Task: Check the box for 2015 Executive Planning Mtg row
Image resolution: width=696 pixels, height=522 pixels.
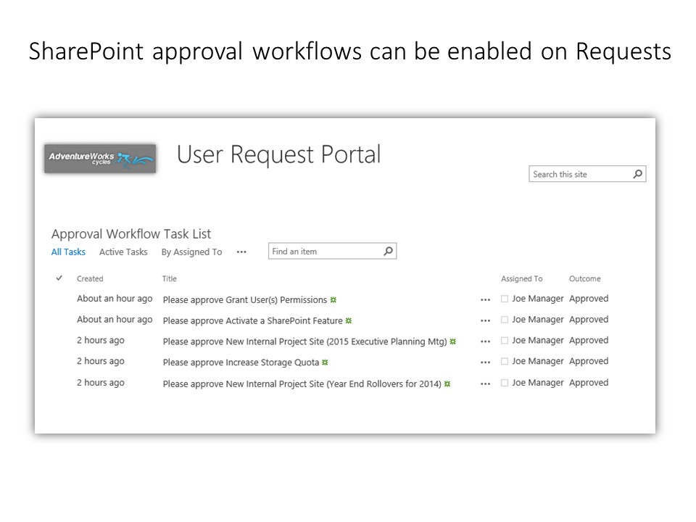Action: (505, 341)
